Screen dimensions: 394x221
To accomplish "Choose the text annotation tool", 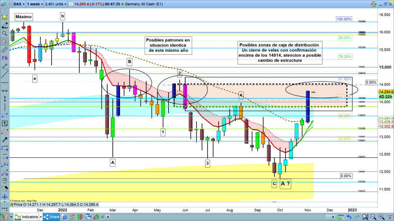I will click(5, 124).
